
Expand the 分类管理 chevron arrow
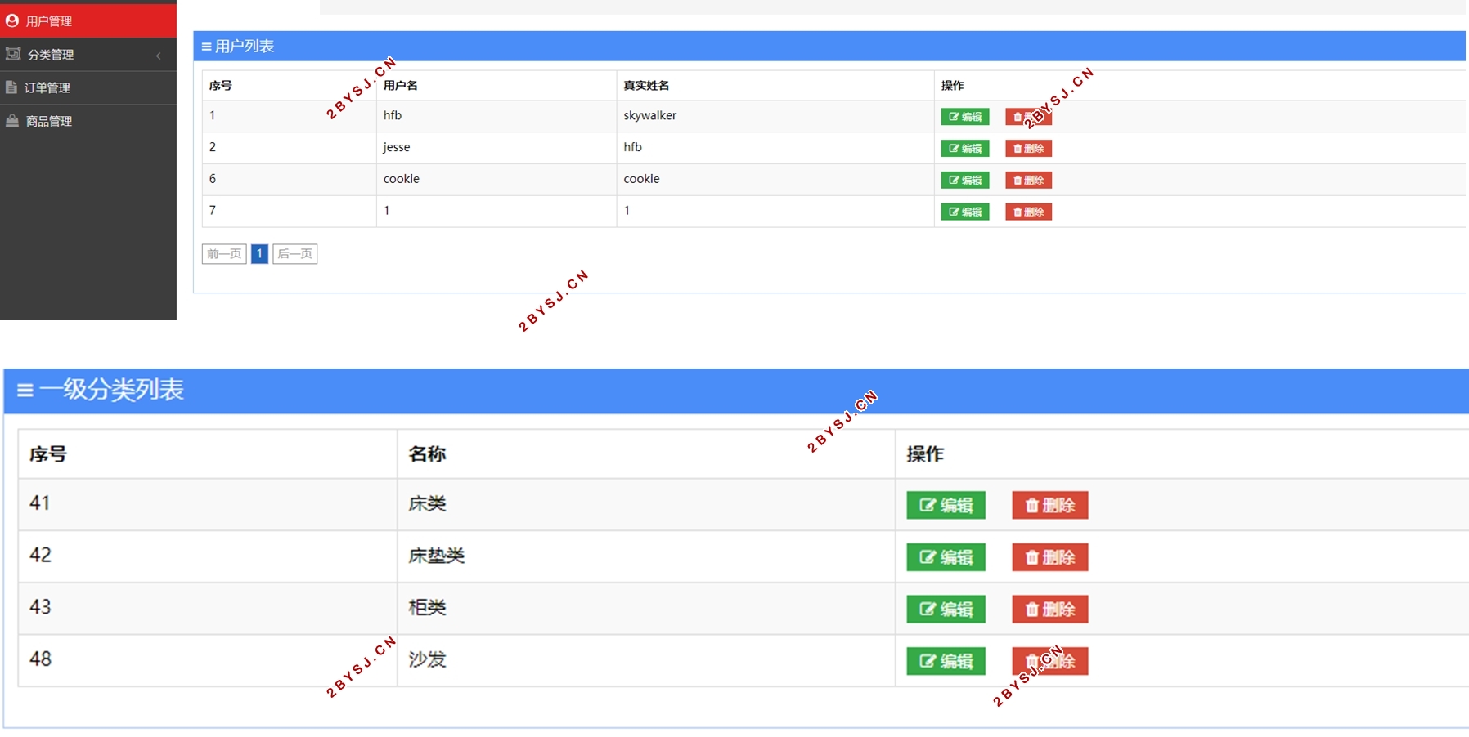point(159,56)
